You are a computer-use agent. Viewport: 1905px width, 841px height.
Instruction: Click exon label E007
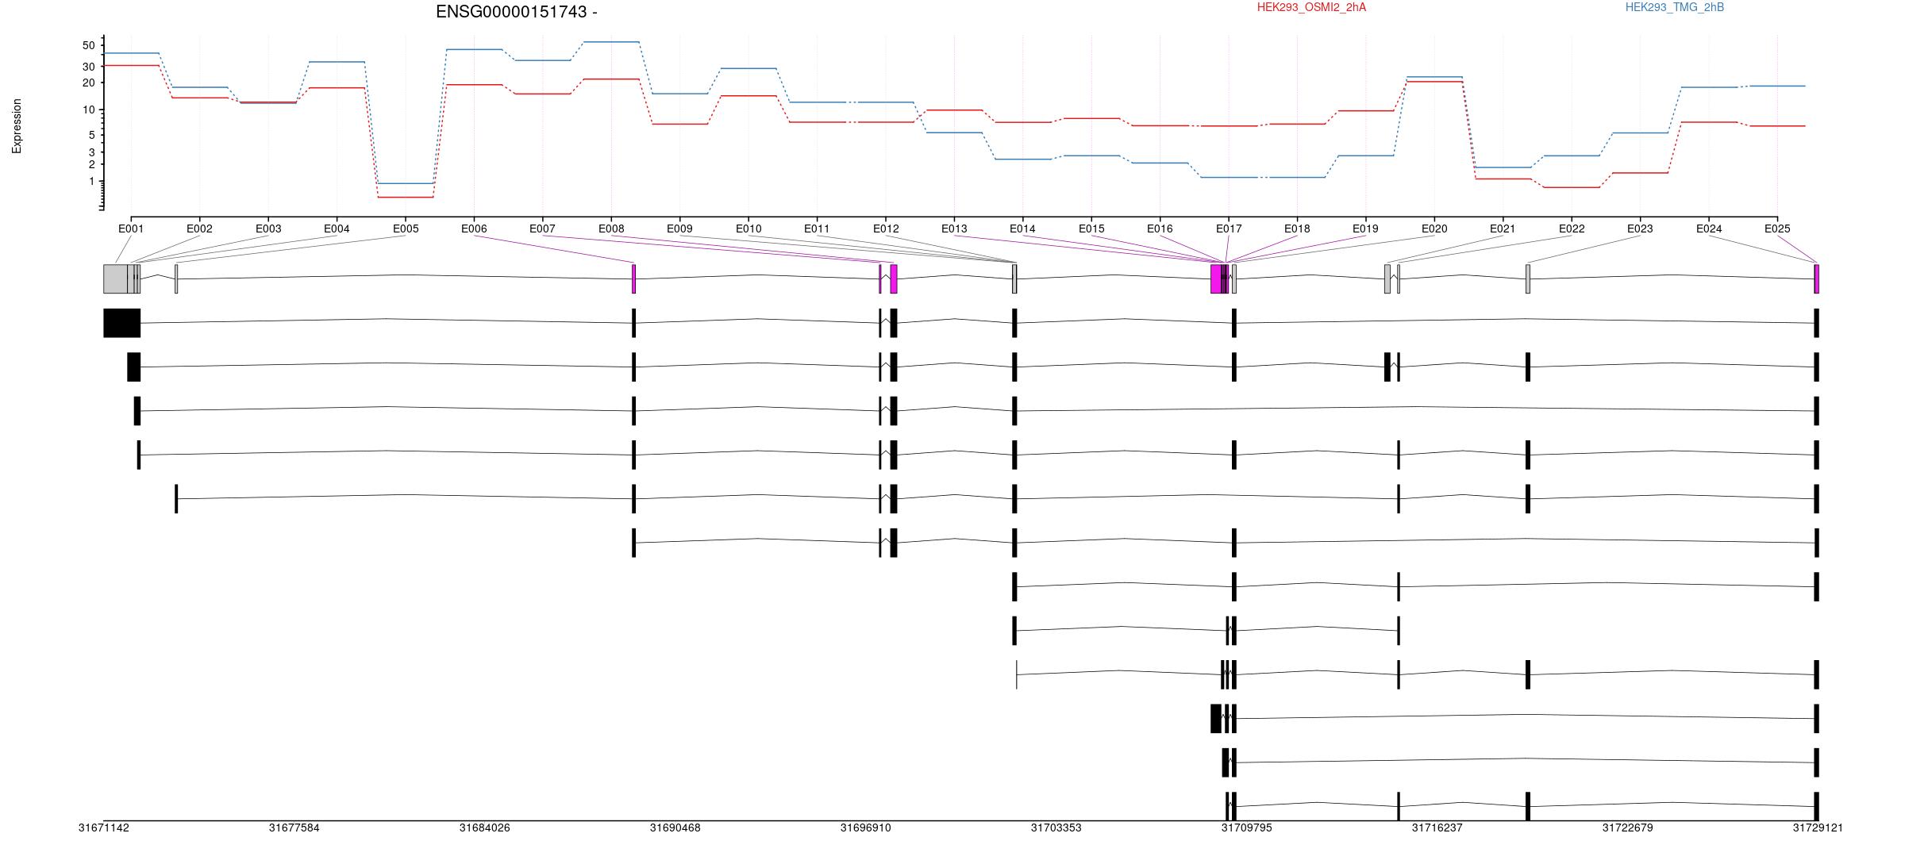(x=542, y=228)
